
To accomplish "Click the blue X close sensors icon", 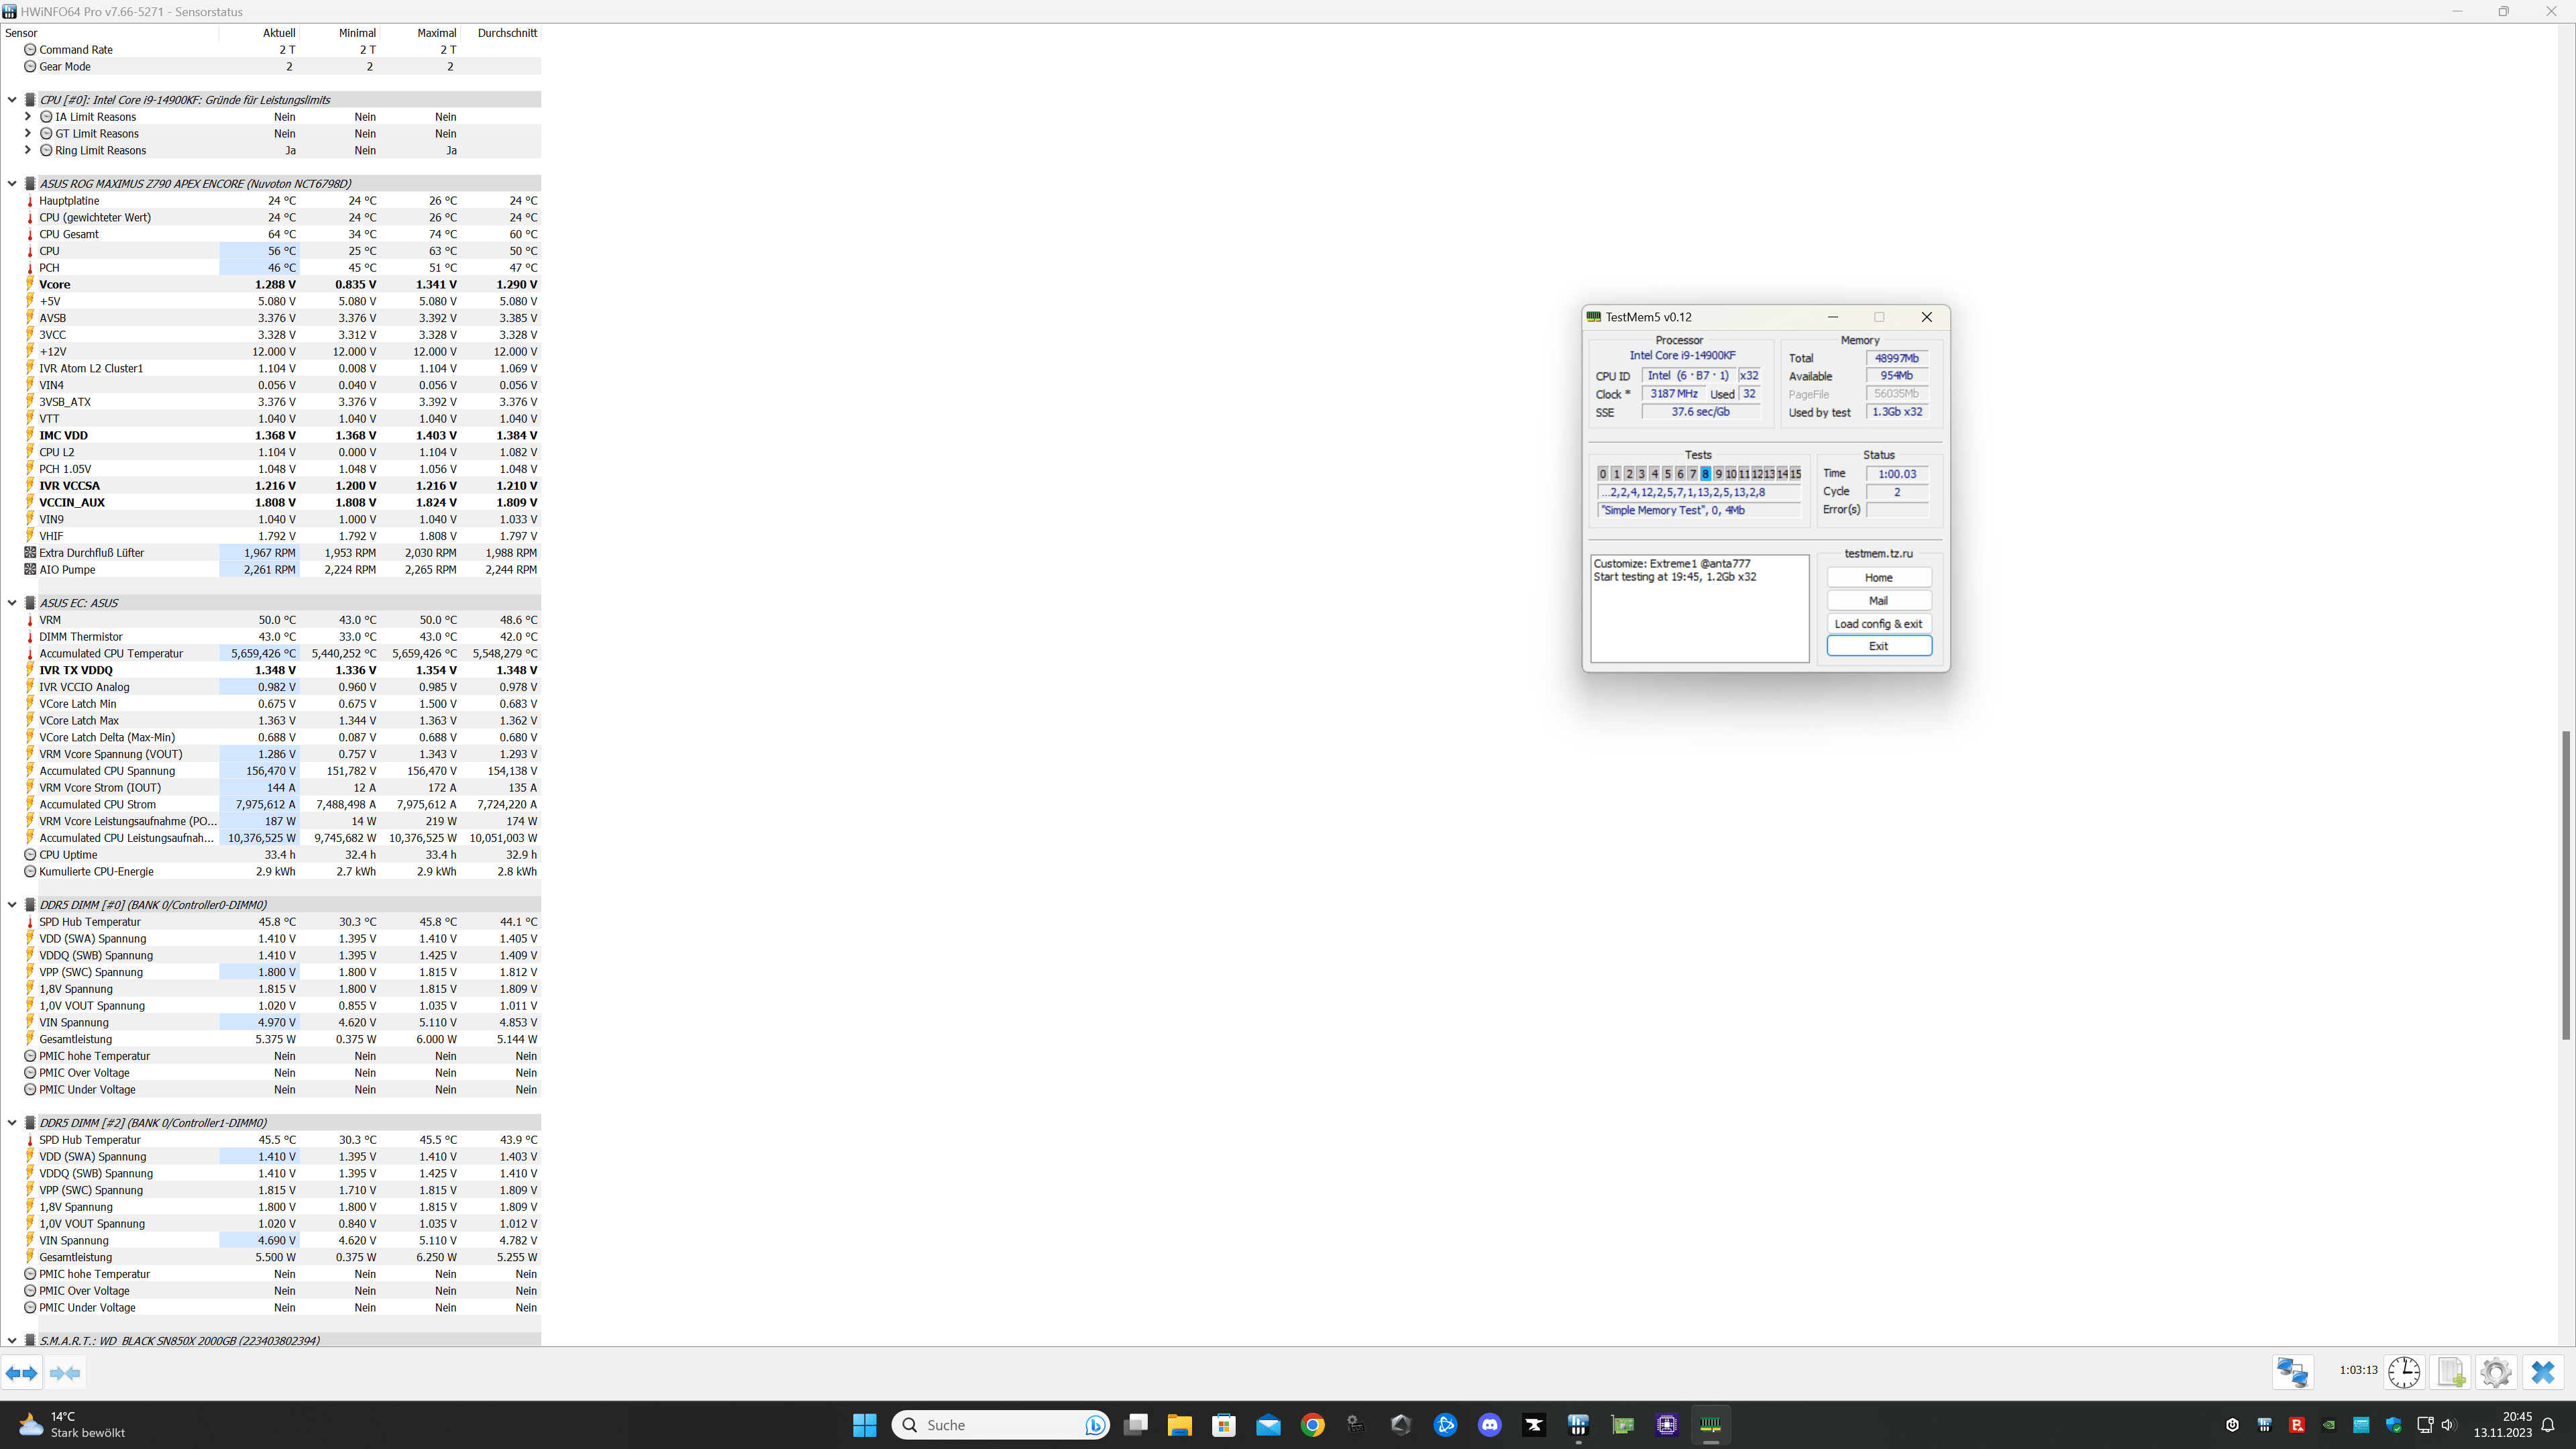I will point(2542,1372).
